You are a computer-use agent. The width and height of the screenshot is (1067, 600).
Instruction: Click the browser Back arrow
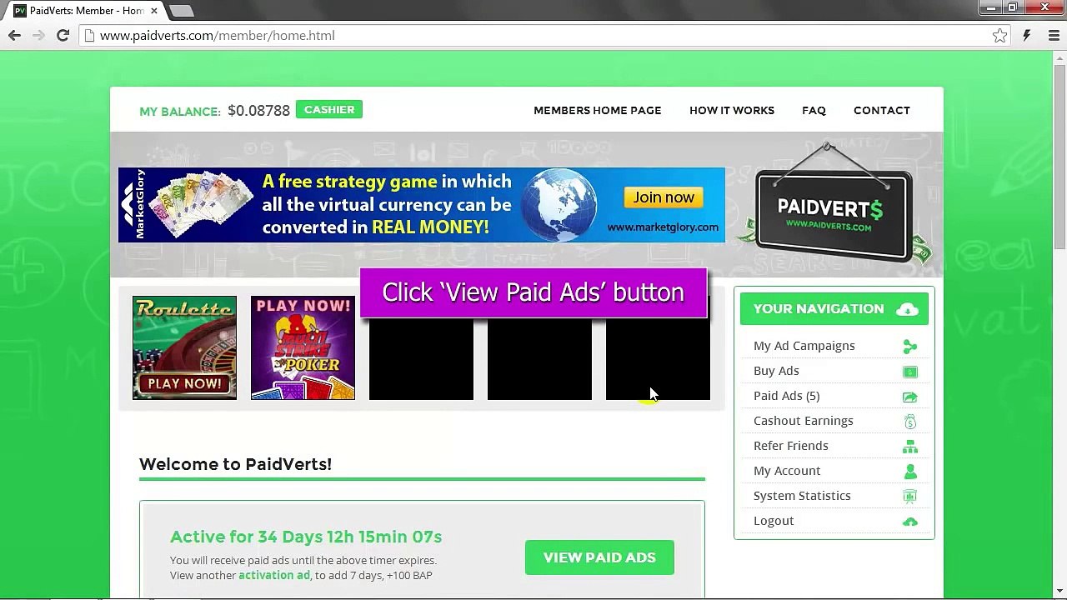14,36
